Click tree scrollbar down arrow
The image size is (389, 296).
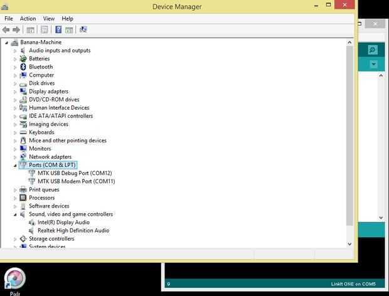point(349,244)
